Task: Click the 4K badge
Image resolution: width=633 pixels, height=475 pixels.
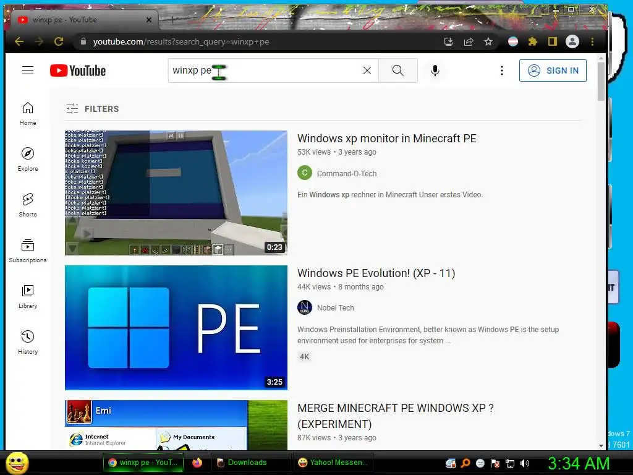Action: pyautogui.click(x=304, y=357)
